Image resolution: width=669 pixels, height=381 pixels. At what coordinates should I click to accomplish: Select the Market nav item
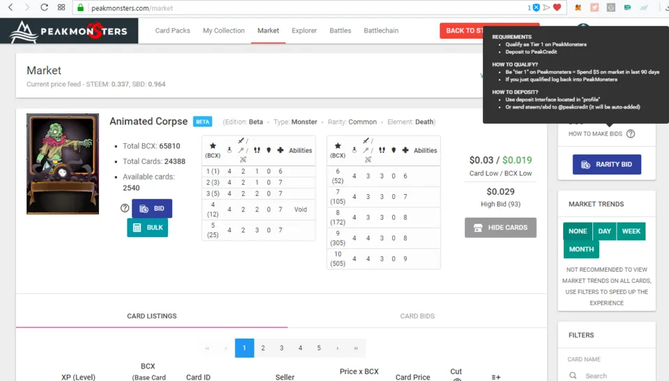[x=268, y=31]
